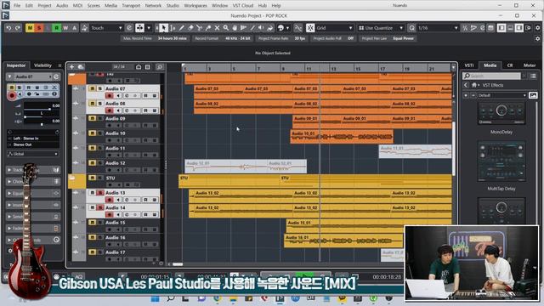
Task: Open the Default preset dropdown in Media rack
Action: (502, 95)
